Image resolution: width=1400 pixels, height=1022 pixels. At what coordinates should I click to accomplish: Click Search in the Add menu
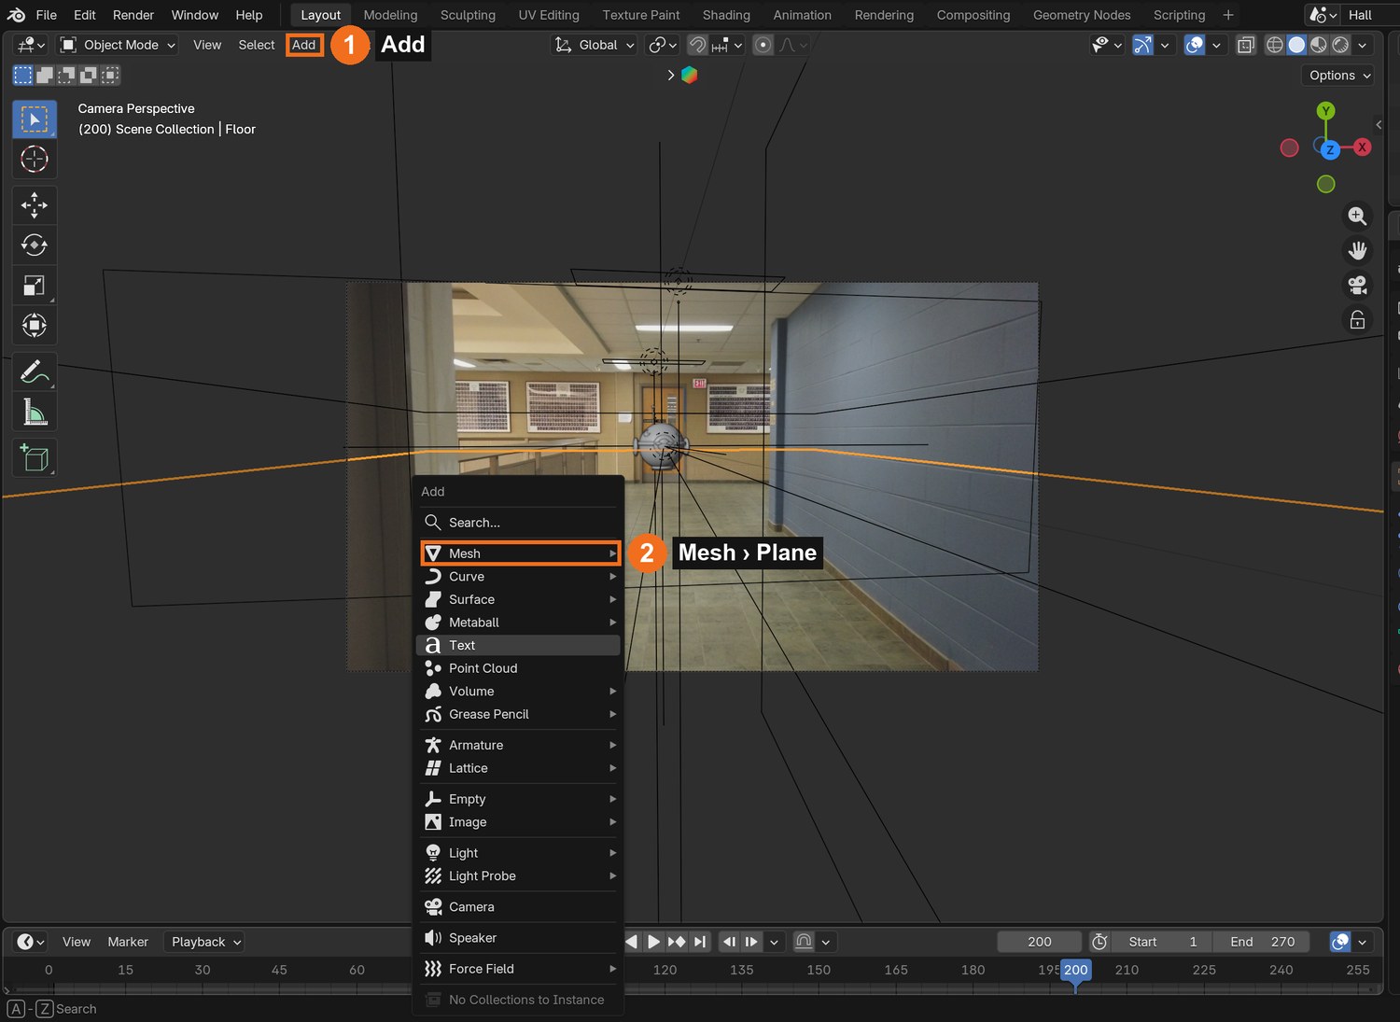click(520, 523)
